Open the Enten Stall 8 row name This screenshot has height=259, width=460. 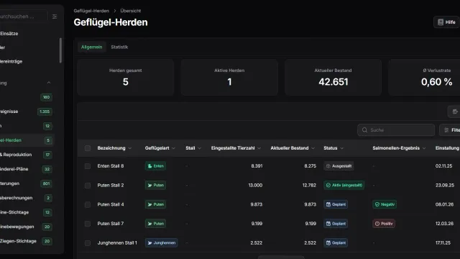tap(111, 166)
